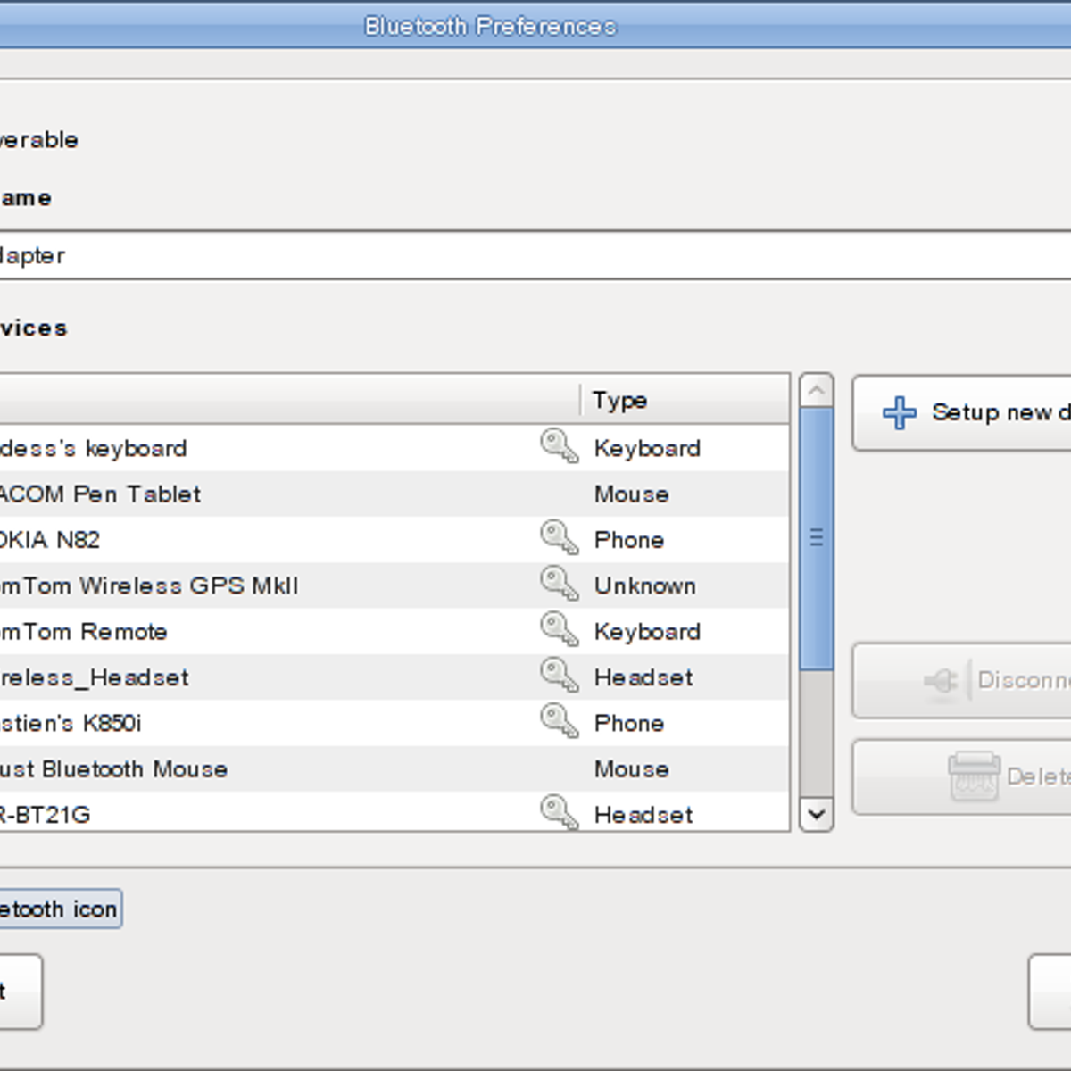Click the Unknown type cell
The height and width of the screenshot is (1071, 1071).
tap(645, 585)
